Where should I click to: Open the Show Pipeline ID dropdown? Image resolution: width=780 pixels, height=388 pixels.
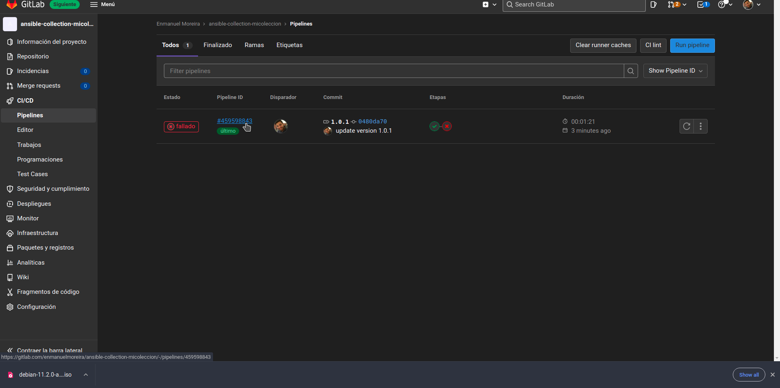675,71
